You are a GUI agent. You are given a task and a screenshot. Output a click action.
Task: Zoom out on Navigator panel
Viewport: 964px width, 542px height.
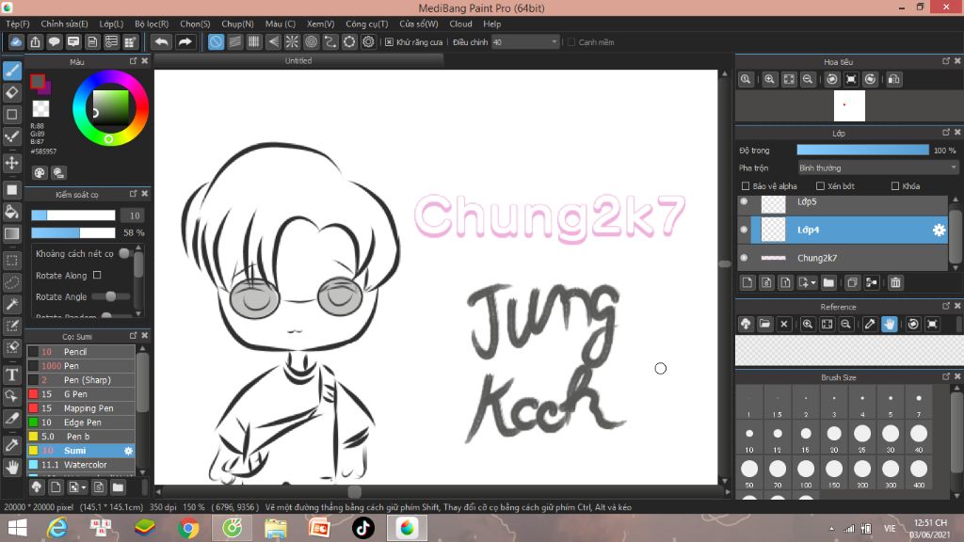point(808,79)
